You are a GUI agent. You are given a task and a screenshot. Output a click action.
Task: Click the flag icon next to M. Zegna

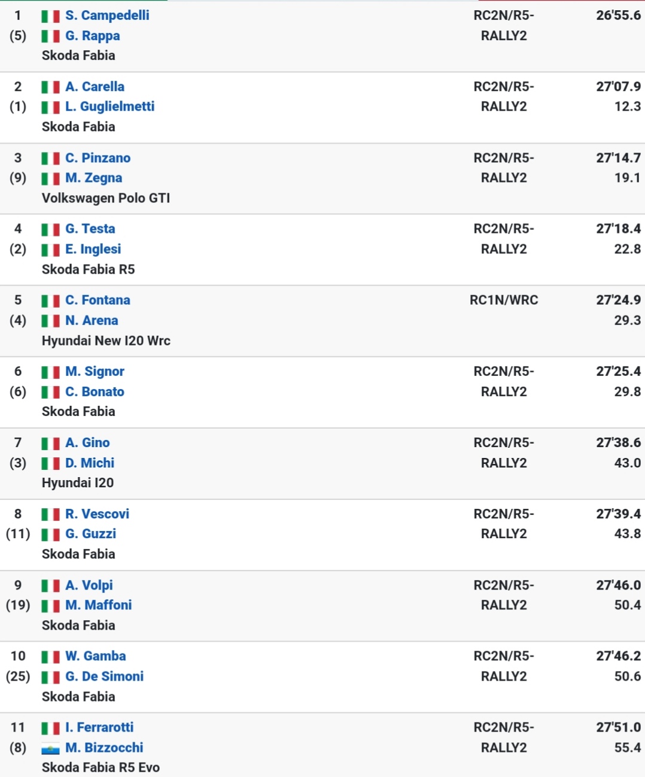point(50,178)
